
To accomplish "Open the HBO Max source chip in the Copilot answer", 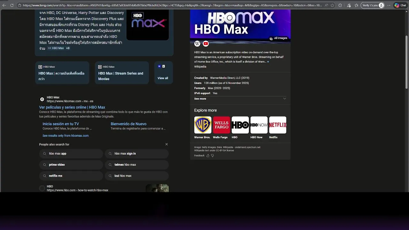I will click(56, 48).
